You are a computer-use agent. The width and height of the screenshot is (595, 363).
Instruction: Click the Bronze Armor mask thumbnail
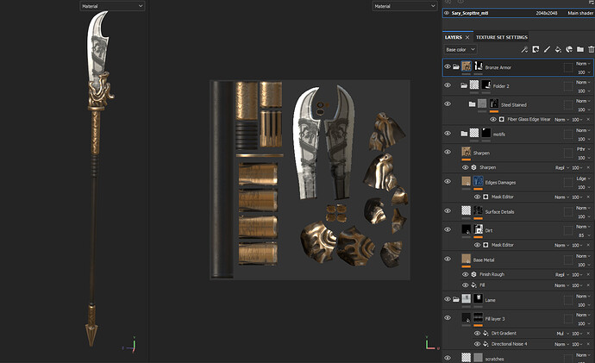[x=478, y=66]
